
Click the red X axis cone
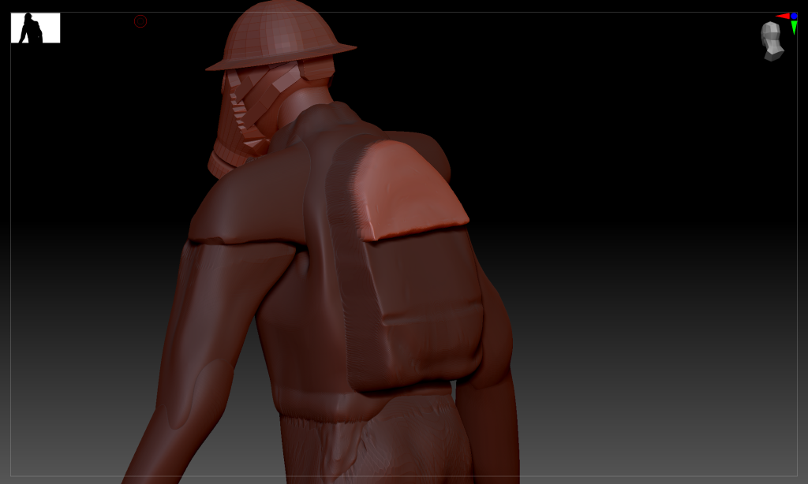(782, 16)
